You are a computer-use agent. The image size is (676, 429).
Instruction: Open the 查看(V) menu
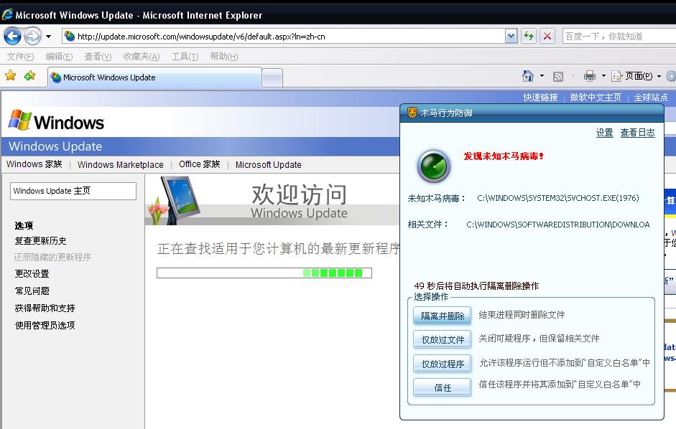(98, 57)
